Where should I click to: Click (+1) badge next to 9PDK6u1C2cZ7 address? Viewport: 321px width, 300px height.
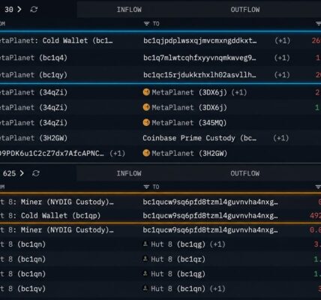117,153
